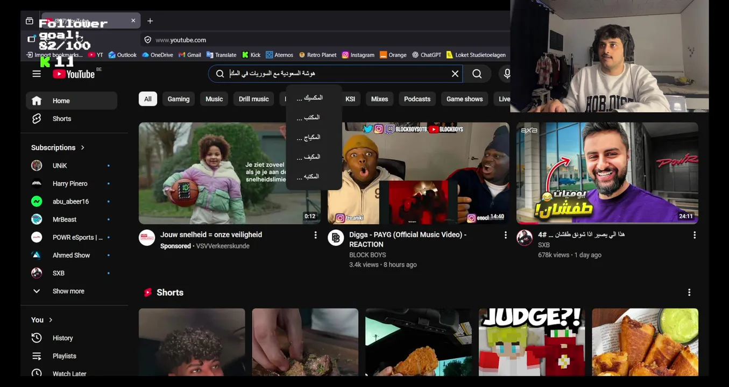Open the YouTube hamburger guide menu
Image resolution: width=729 pixels, height=387 pixels.
[37, 74]
